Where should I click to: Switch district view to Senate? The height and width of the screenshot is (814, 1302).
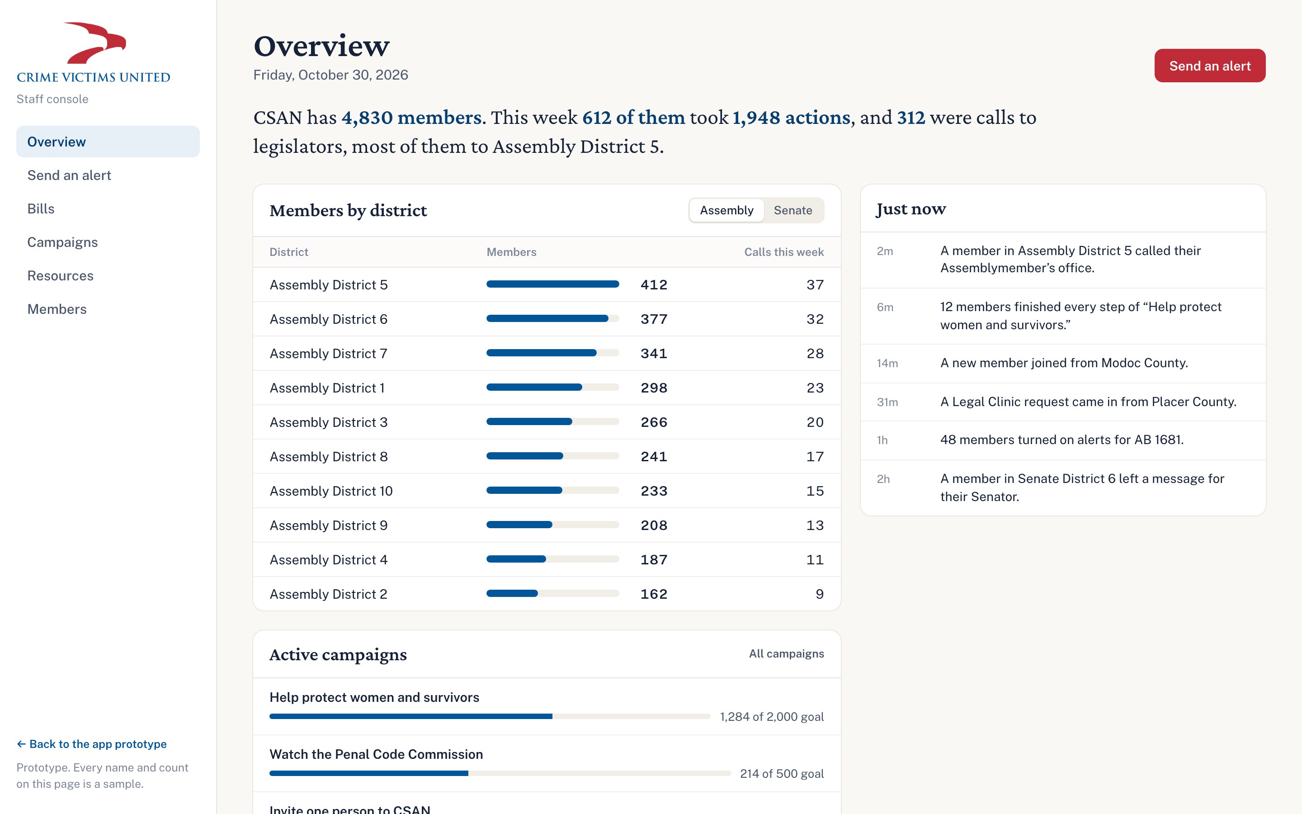pyautogui.click(x=793, y=210)
